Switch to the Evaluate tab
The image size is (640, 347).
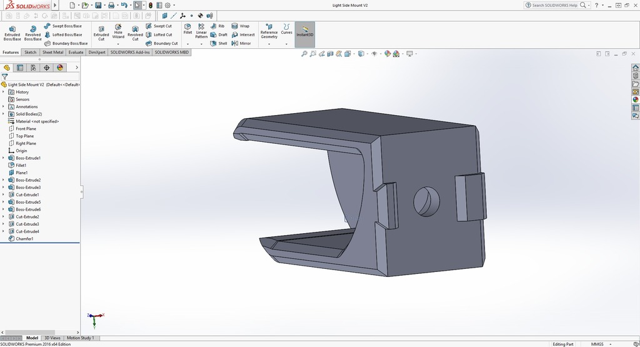click(76, 53)
